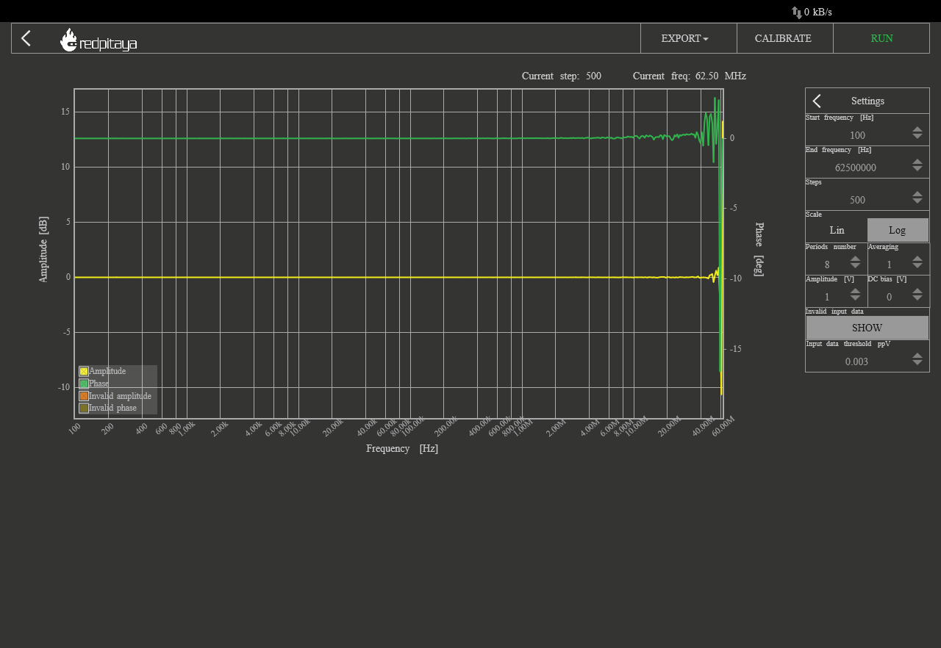Click the 'Current step: 500' readout
Viewport: 941px width, 648px height.
pyautogui.click(x=562, y=76)
